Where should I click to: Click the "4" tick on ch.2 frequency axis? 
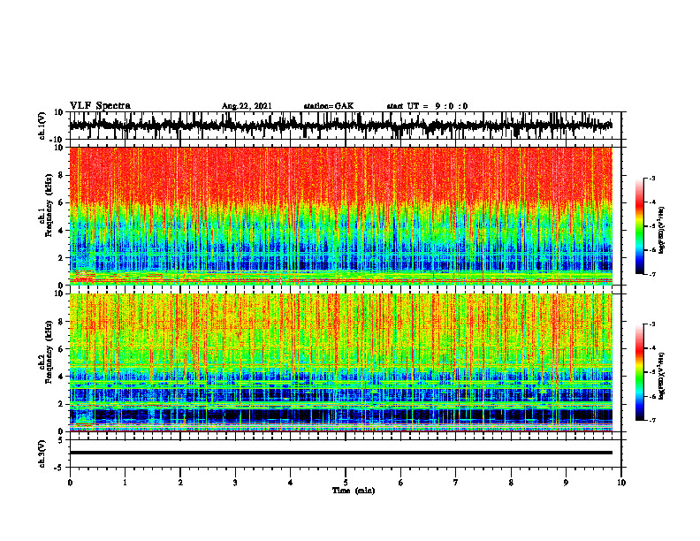point(61,377)
